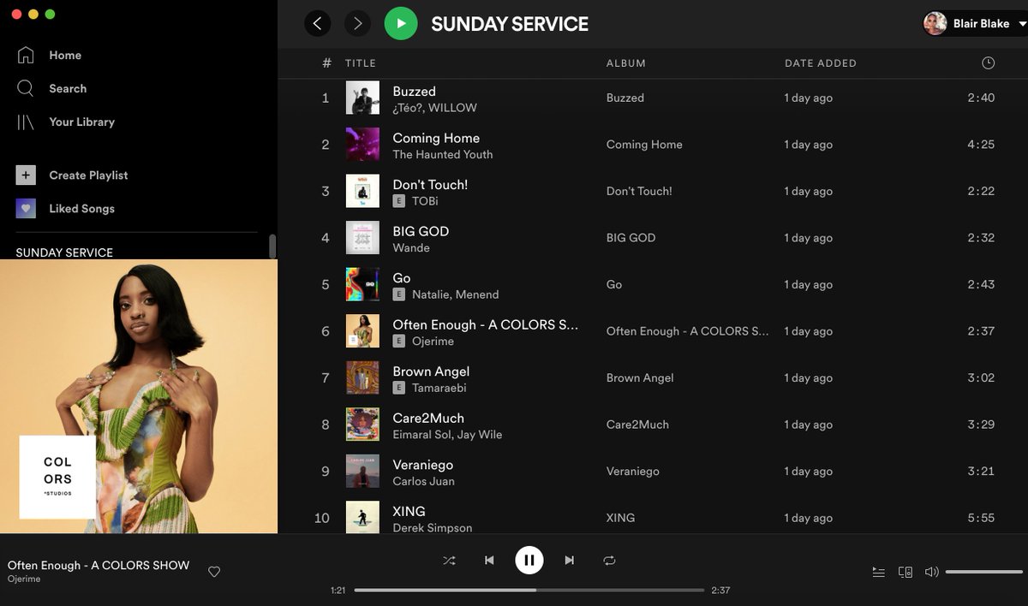Toggle shuffle playback
Image resolution: width=1028 pixels, height=606 pixels.
tap(449, 561)
